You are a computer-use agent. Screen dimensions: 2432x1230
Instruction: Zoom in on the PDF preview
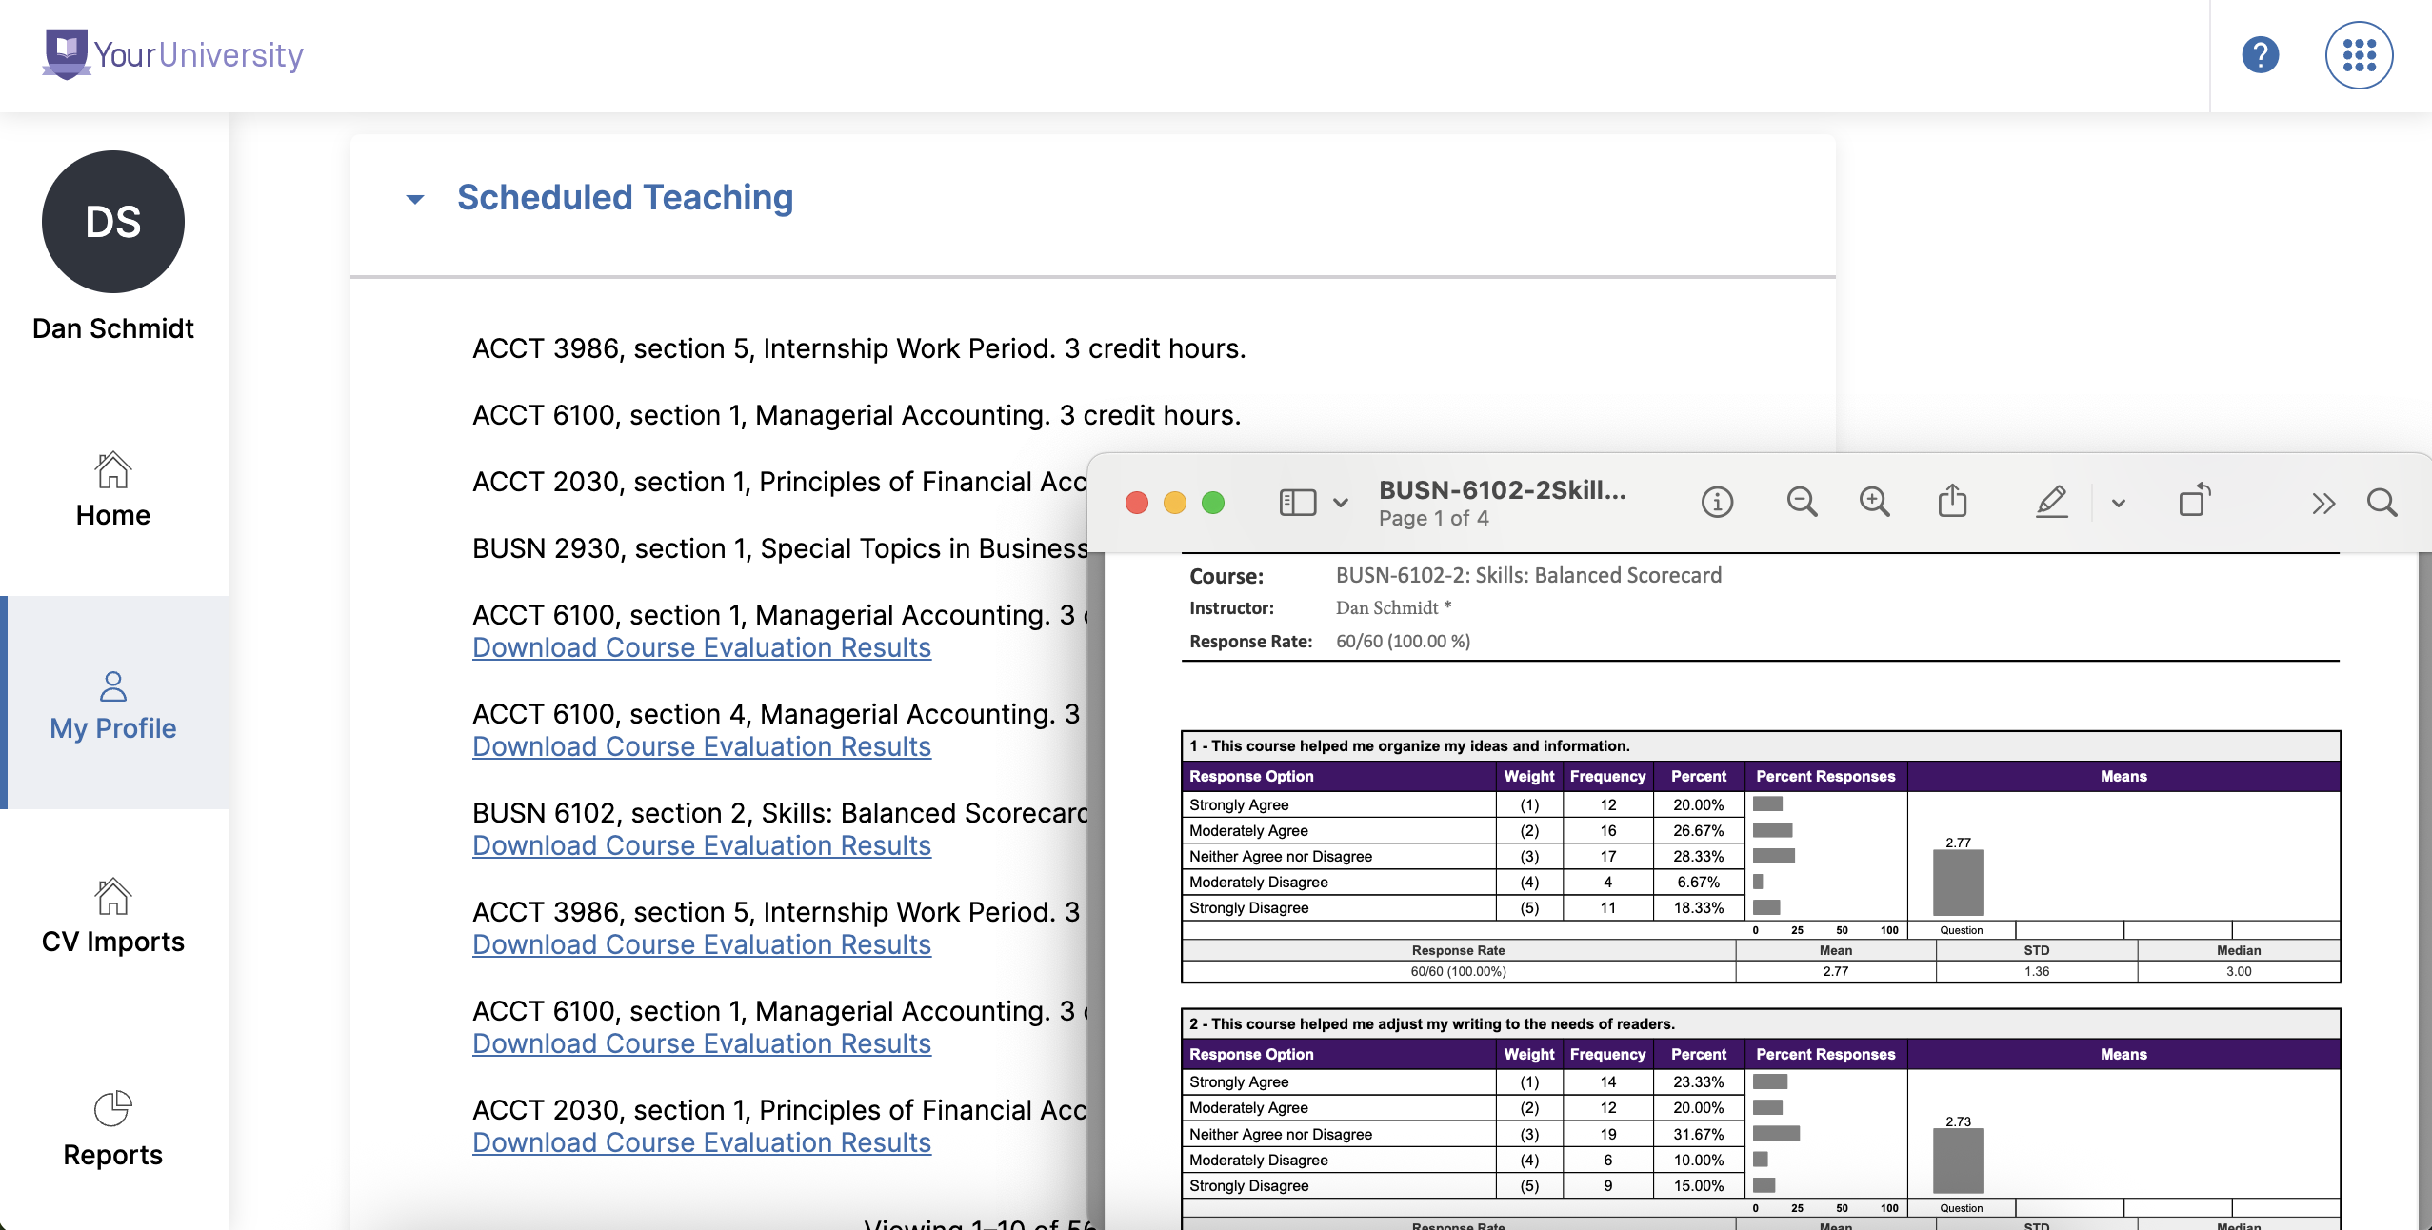1874,502
